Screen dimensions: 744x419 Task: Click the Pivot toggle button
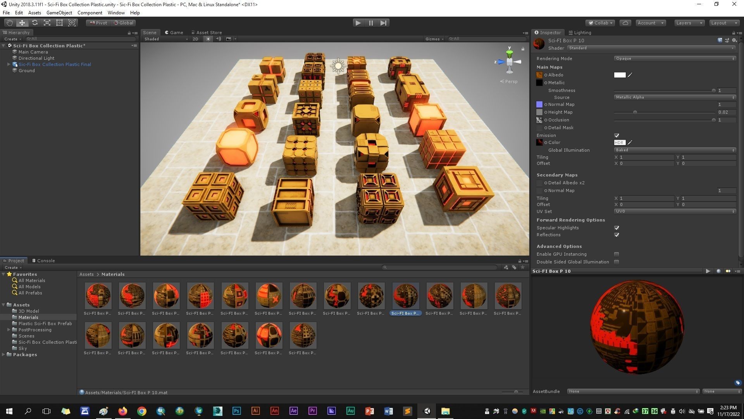[98, 23]
